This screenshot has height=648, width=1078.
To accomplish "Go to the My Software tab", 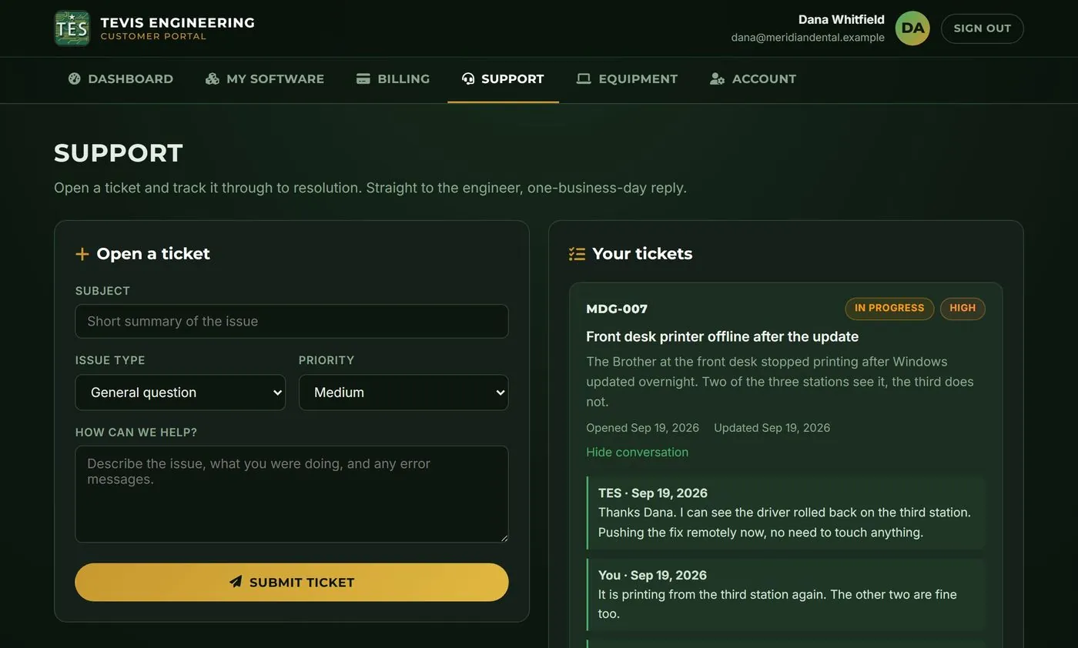I will click(265, 78).
